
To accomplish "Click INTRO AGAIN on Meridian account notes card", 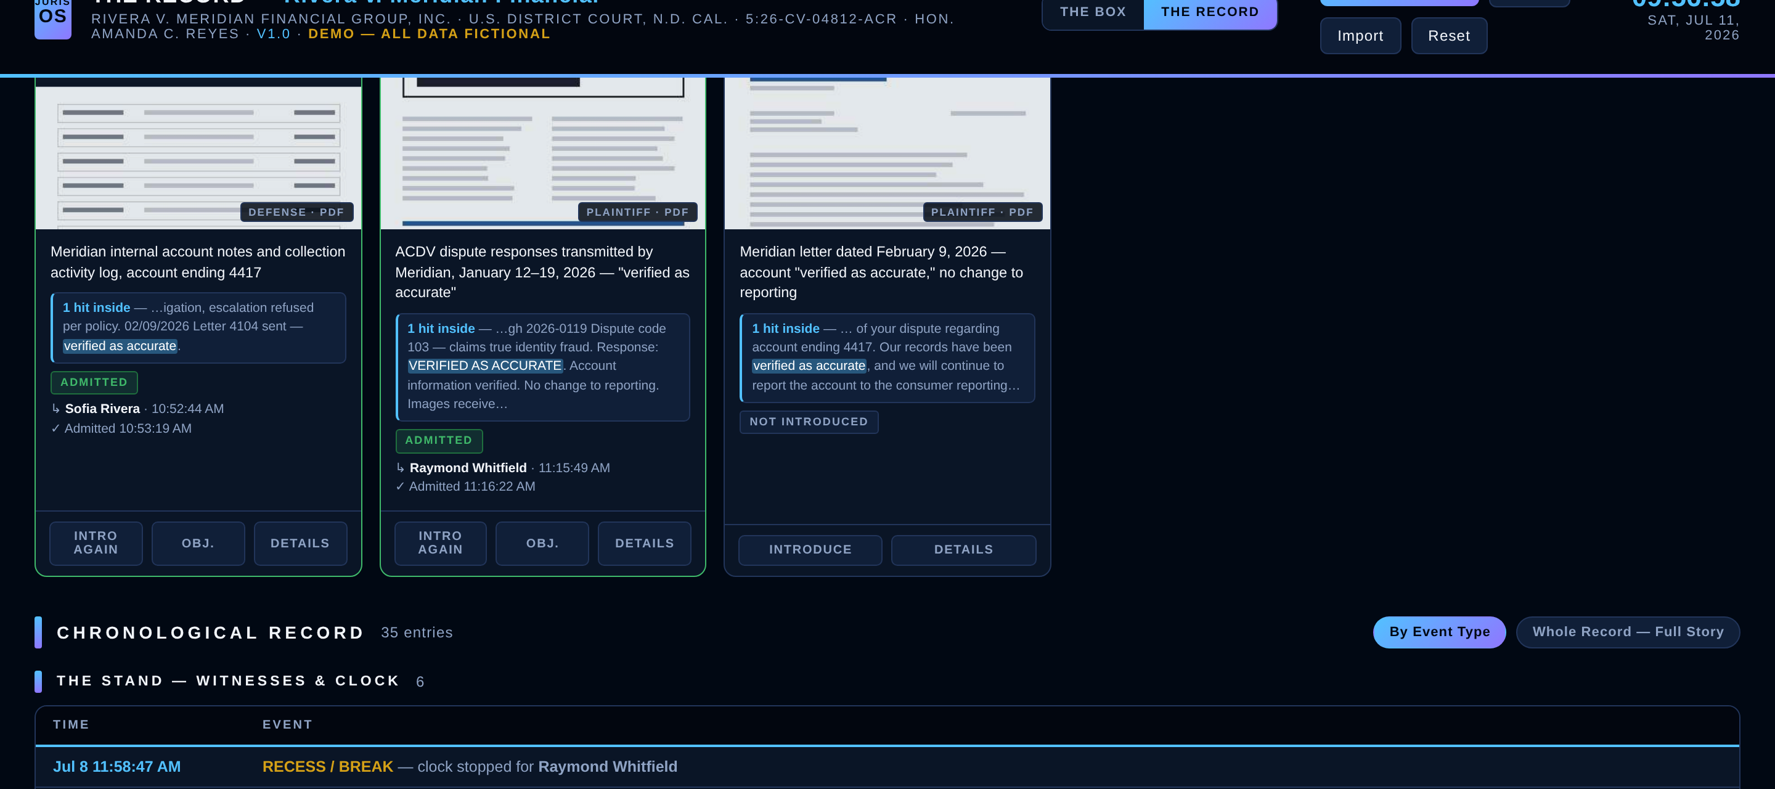I will click(x=96, y=543).
